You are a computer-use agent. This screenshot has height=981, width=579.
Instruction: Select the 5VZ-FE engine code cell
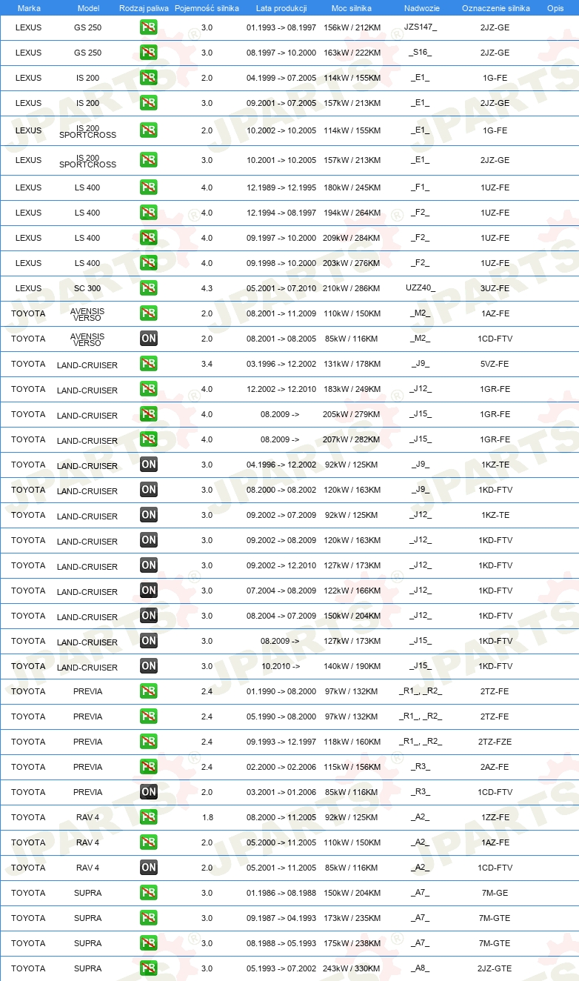[495, 364]
